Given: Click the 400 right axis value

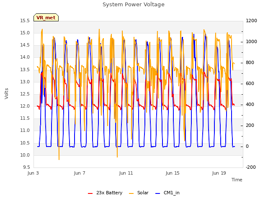Looking at the screenshot, I should pyautogui.click(x=250, y=104).
